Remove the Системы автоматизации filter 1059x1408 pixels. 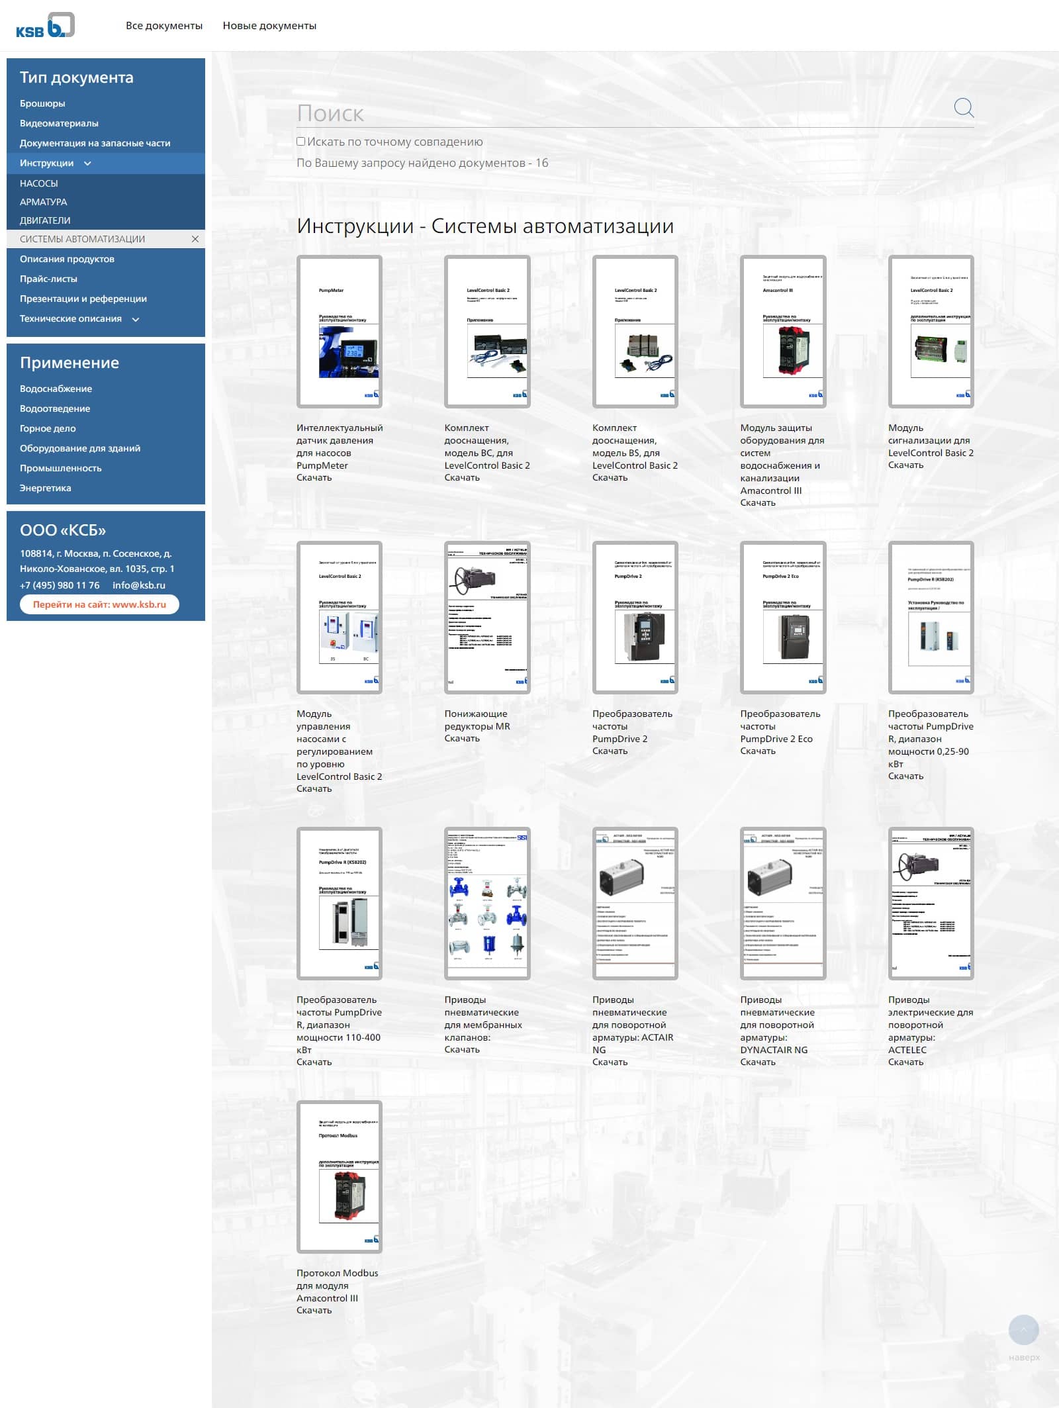click(x=195, y=239)
